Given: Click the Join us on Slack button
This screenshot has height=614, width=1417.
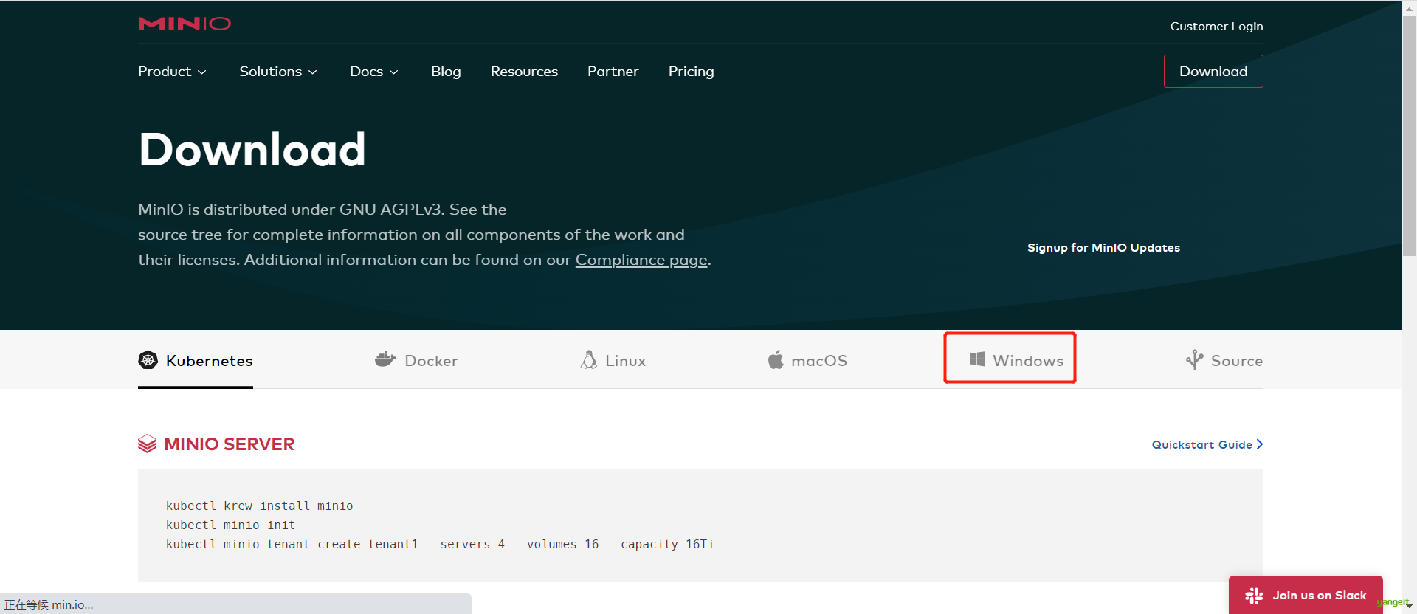Looking at the screenshot, I should pos(1306,595).
